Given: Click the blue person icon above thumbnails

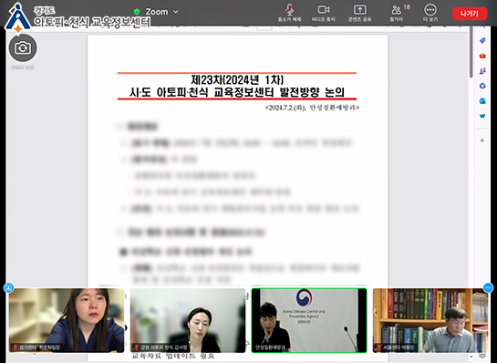Looking at the screenshot, I should pos(8,288).
